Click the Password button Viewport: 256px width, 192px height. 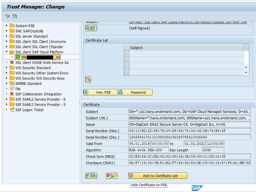[135, 92]
